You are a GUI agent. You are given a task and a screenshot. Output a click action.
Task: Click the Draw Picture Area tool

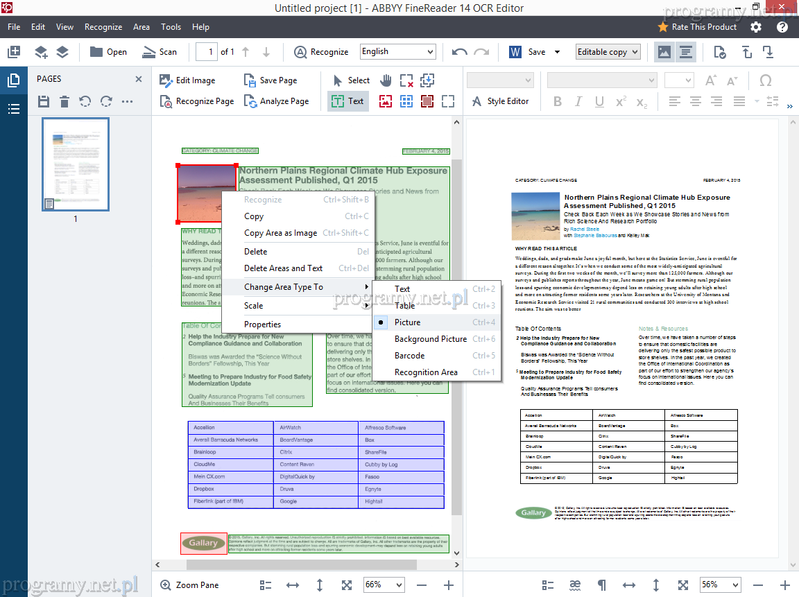point(386,101)
